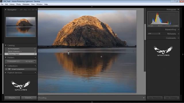Set Navigator zoom to FIT

click(21, 10)
